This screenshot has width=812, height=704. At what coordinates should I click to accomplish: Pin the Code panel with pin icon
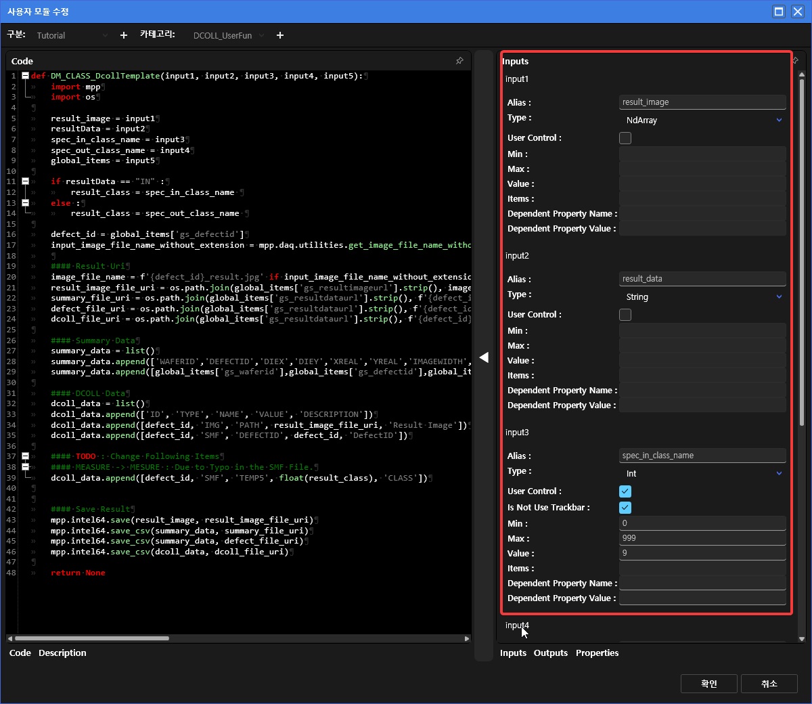point(459,61)
